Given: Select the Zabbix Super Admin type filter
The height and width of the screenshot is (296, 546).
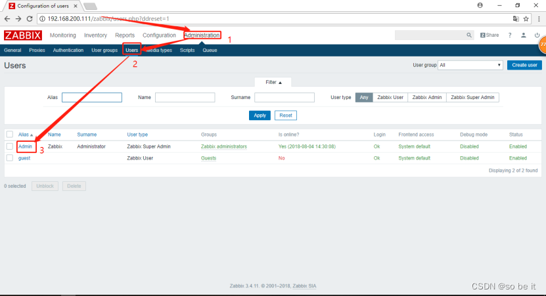Looking at the screenshot, I should (472, 97).
